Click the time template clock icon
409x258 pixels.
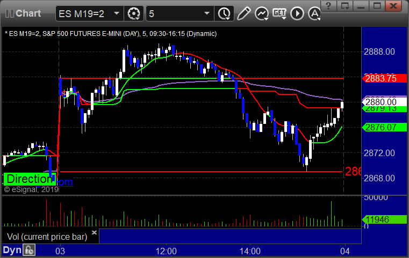coord(224,13)
